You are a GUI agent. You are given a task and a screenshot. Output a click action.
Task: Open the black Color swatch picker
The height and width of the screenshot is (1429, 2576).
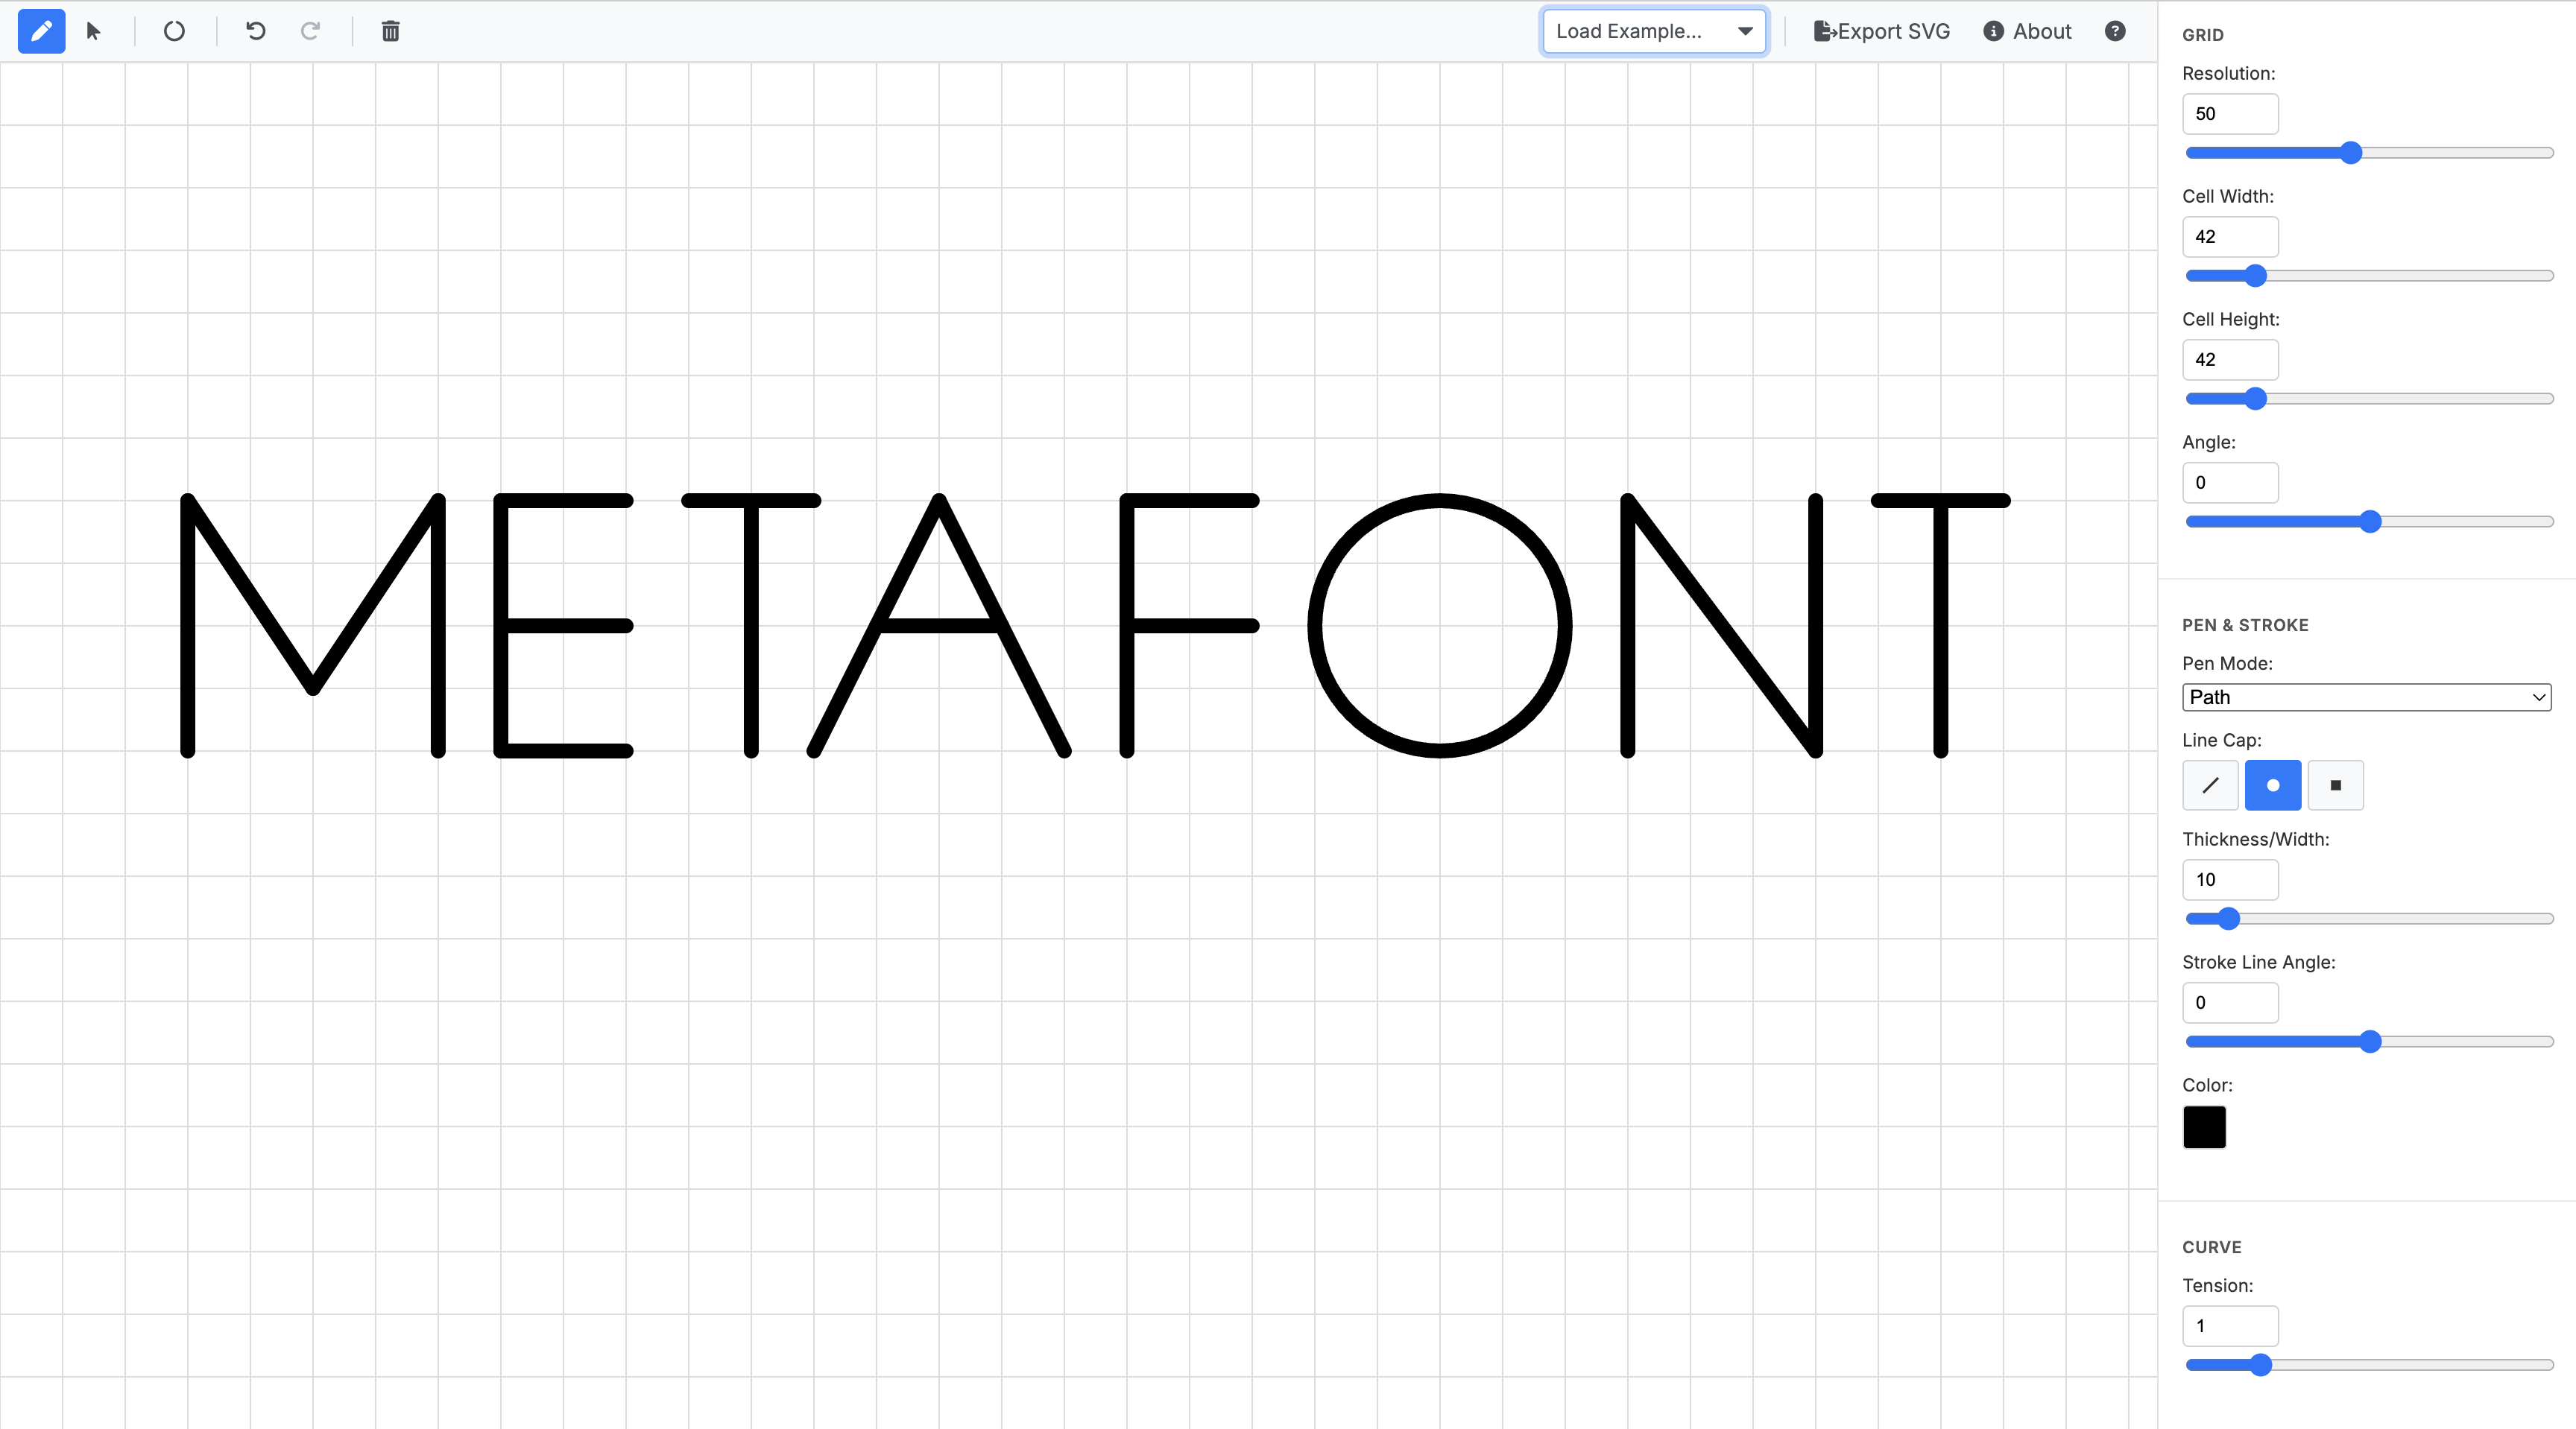click(x=2204, y=1127)
